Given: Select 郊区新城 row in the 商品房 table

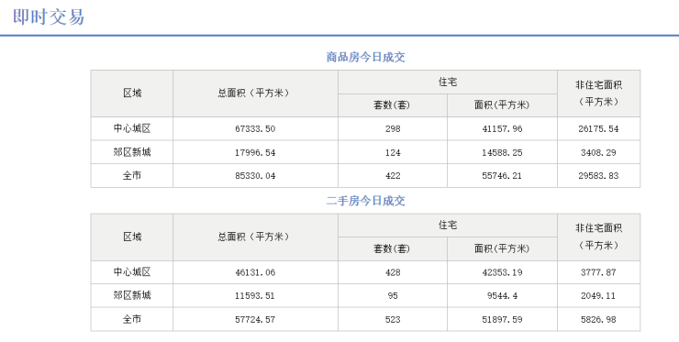Looking at the screenshot, I should click(365, 152).
